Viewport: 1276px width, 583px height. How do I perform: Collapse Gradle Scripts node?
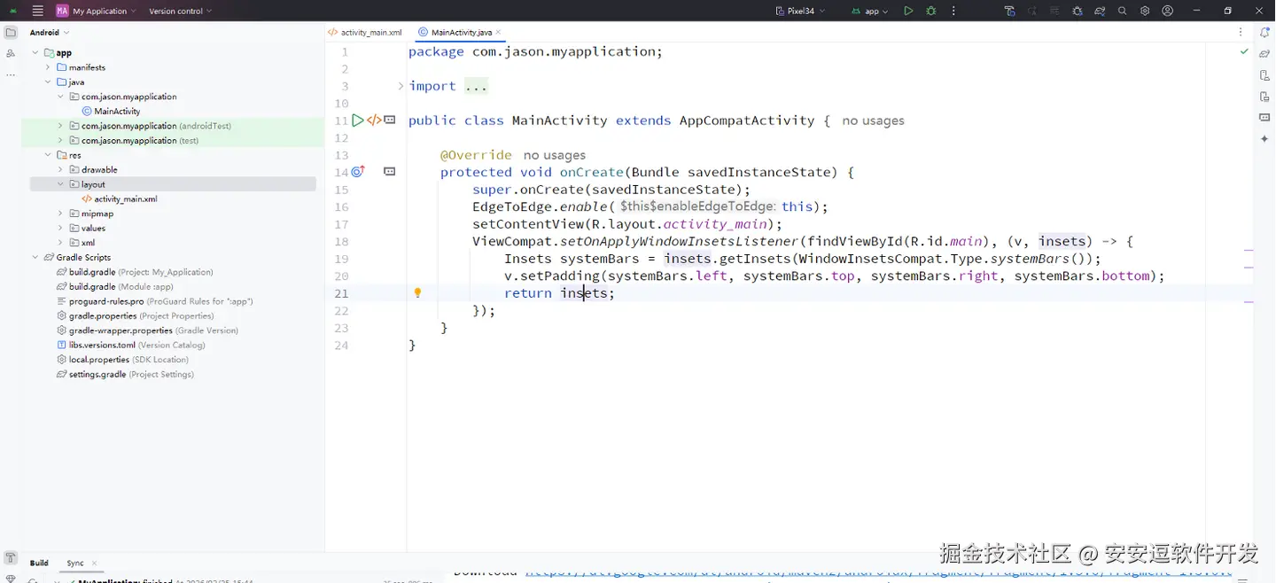click(x=36, y=257)
